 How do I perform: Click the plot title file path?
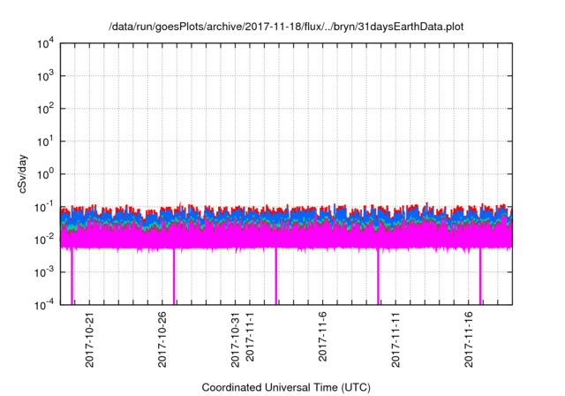pyautogui.click(x=286, y=27)
